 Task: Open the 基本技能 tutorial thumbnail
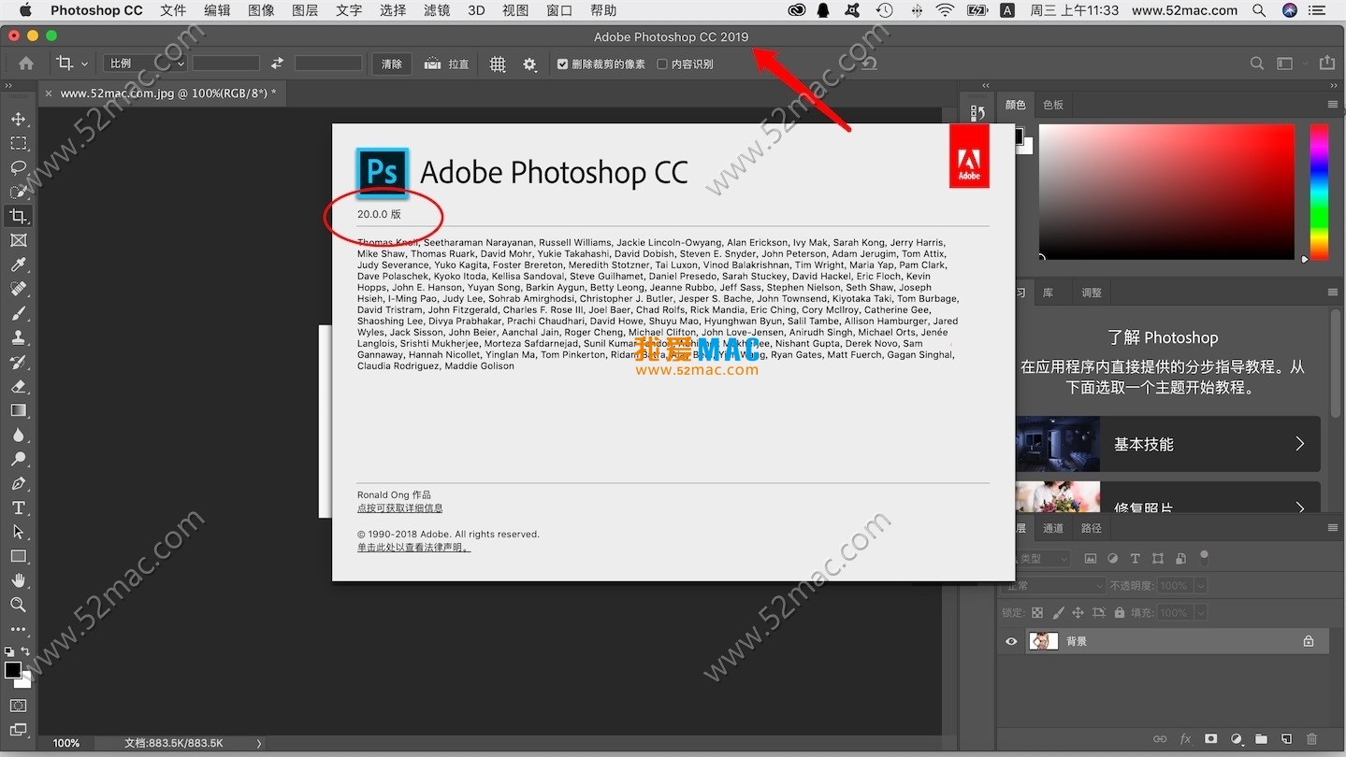pyautogui.click(x=1058, y=444)
